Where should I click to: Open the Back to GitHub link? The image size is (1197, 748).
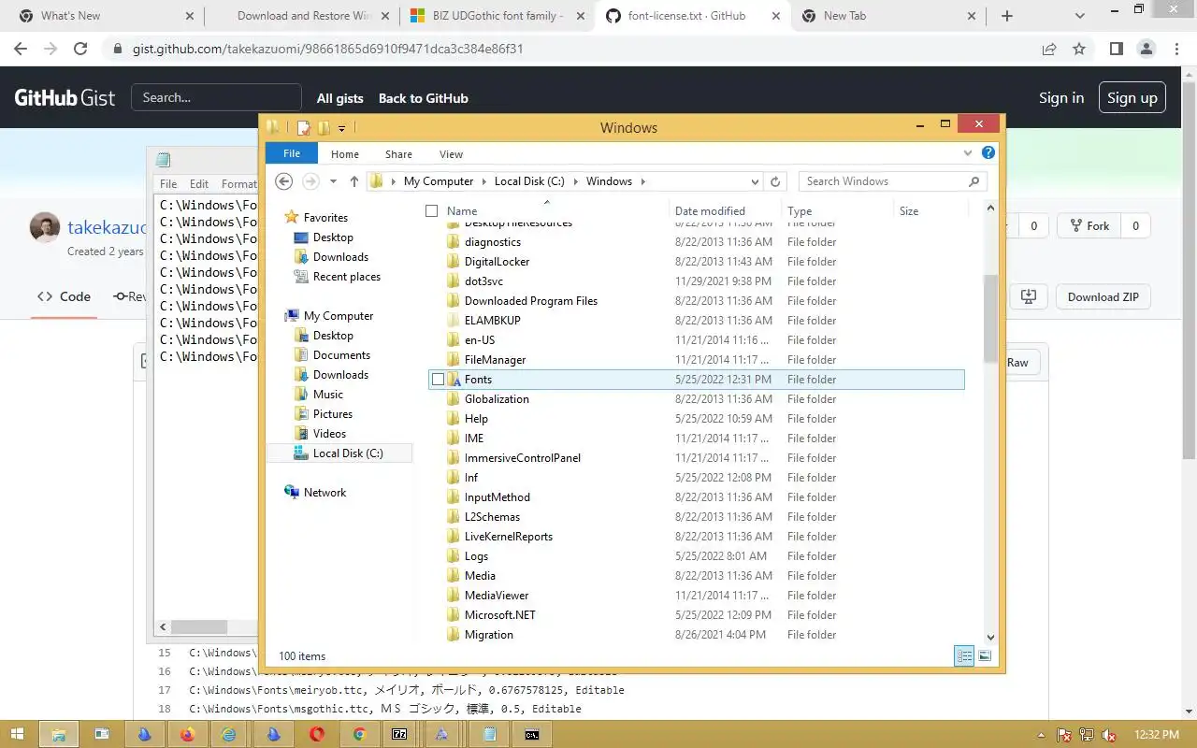(424, 98)
